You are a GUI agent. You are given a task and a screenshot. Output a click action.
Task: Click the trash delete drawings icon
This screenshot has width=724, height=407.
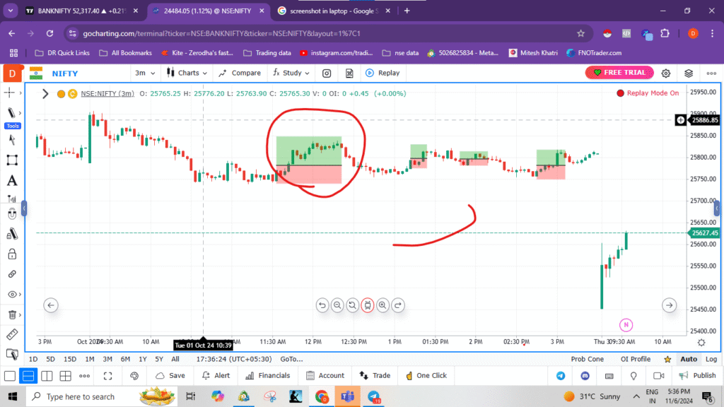pyautogui.click(x=11, y=314)
